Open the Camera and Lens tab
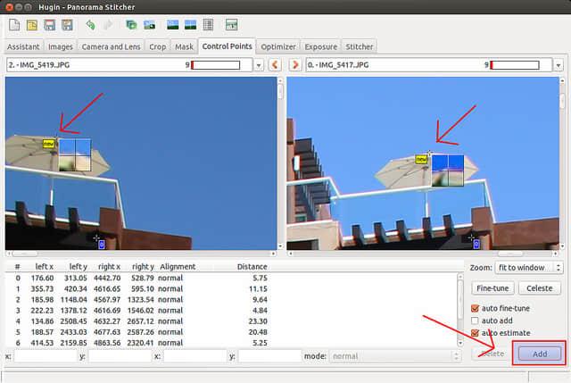Viewport: 571px width, 383px height. pos(112,46)
